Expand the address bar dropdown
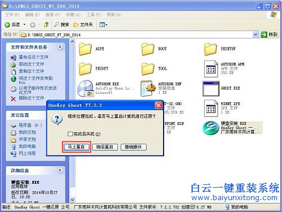The width and height of the screenshot is (282, 212). pos(255,34)
